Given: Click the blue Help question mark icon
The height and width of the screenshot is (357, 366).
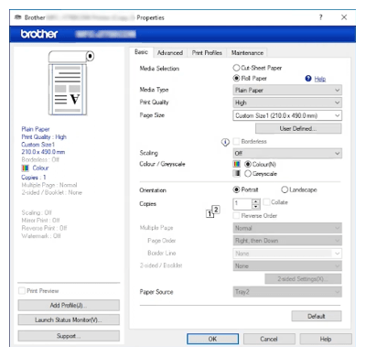Looking at the screenshot, I should coord(308,79).
